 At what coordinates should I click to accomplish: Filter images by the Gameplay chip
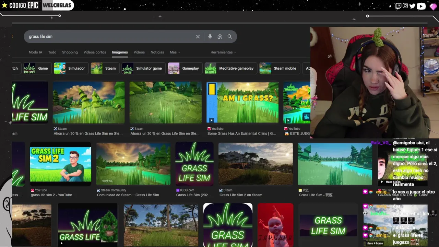pos(185,68)
